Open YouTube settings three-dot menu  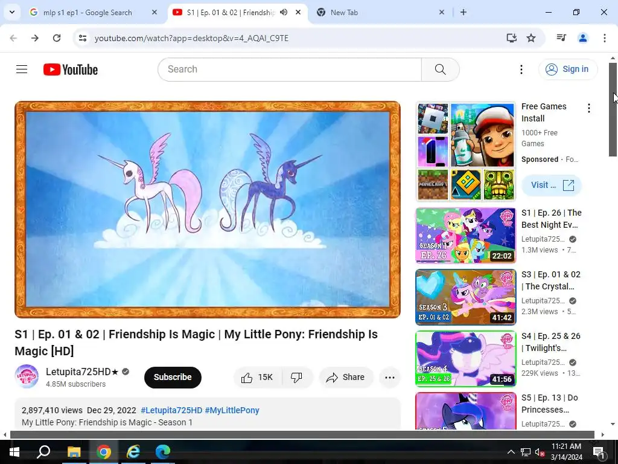tap(521, 69)
